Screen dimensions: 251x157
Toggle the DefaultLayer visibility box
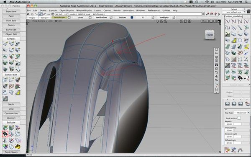pyautogui.click(x=69, y=18)
